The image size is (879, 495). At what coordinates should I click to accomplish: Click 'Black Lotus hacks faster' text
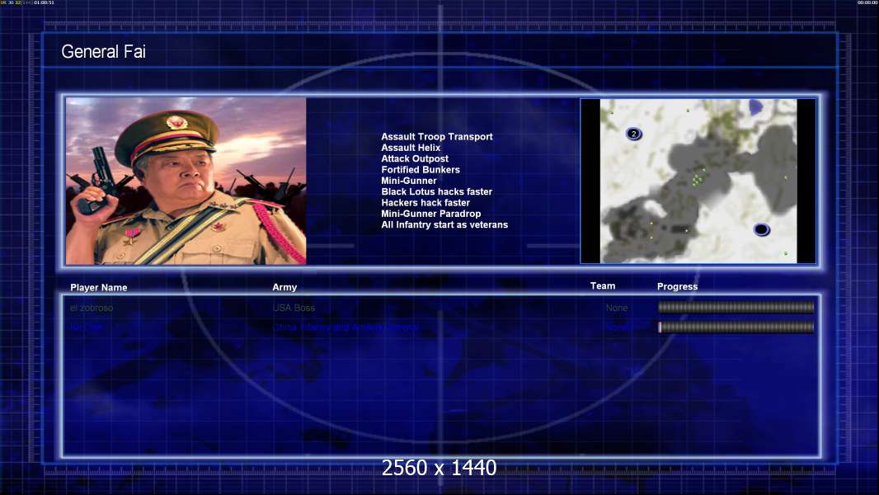437,191
